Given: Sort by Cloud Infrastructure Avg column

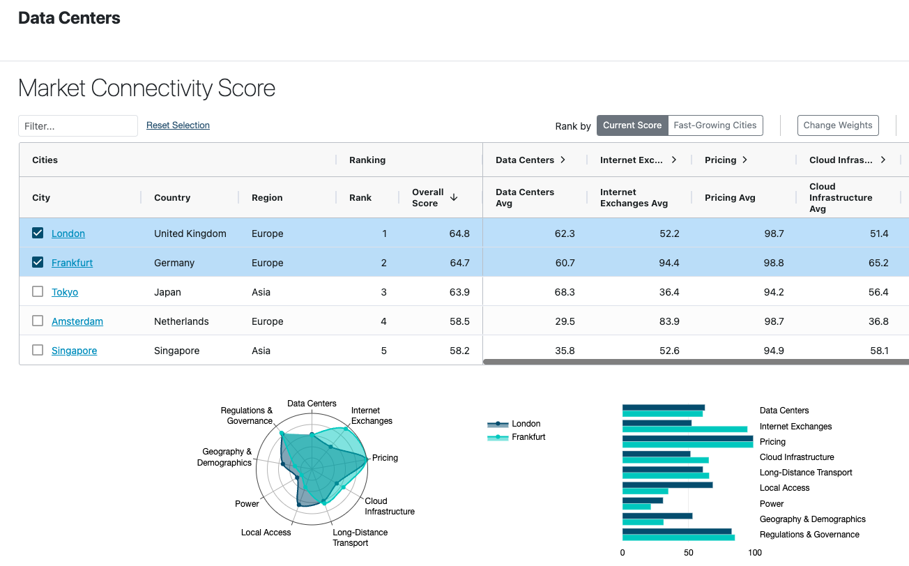Looking at the screenshot, I should click(841, 197).
